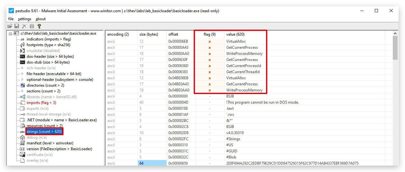The height and width of the screenshot is (172, 405).
Task: Click the debug bug icon
Action: coord(22,137)
